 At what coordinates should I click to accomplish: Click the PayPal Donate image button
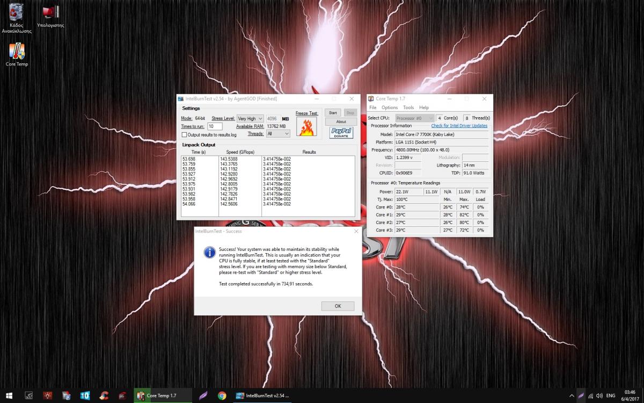click(341, 133)
